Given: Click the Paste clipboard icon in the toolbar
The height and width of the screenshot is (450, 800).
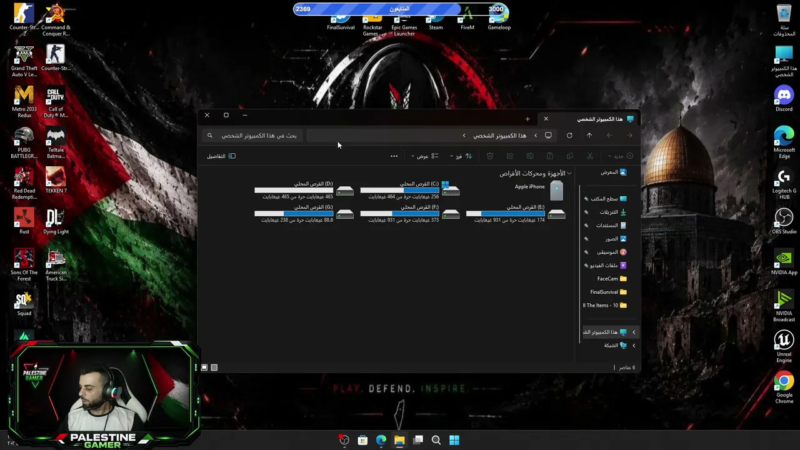Looking at the screenshot, I should 550,156.
